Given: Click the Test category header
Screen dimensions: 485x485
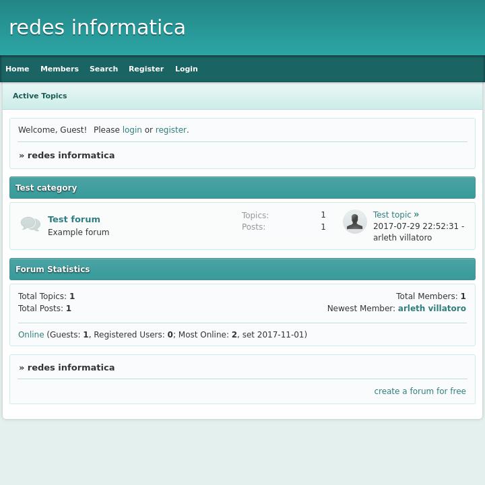Looking at the screenshot, I should click(46, 188).
